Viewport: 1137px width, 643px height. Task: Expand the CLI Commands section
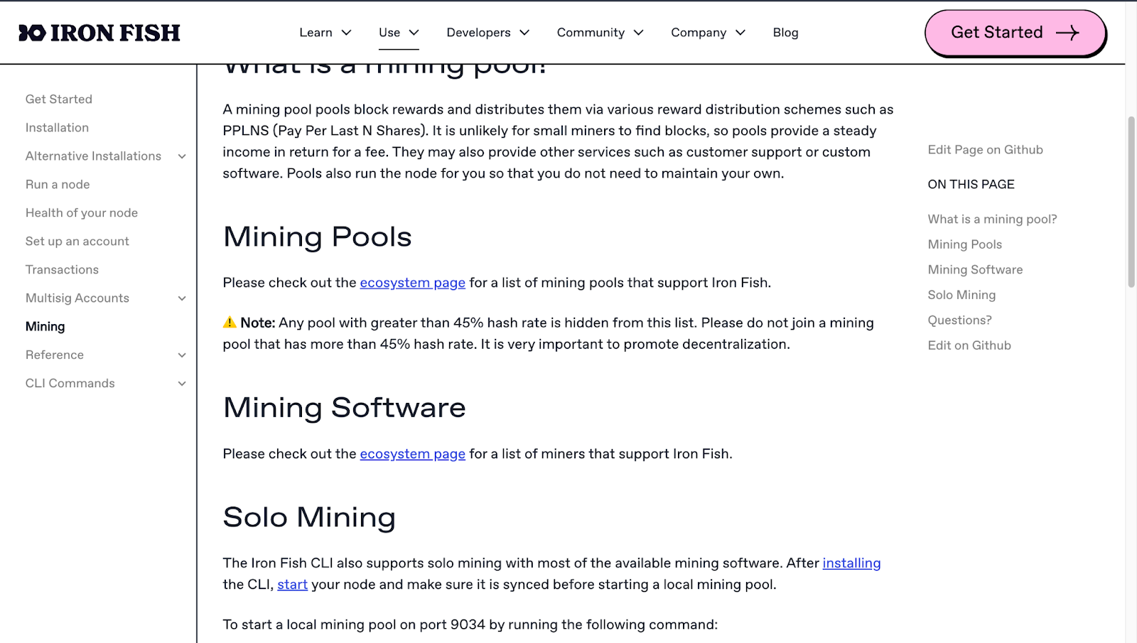pos(183,383)
